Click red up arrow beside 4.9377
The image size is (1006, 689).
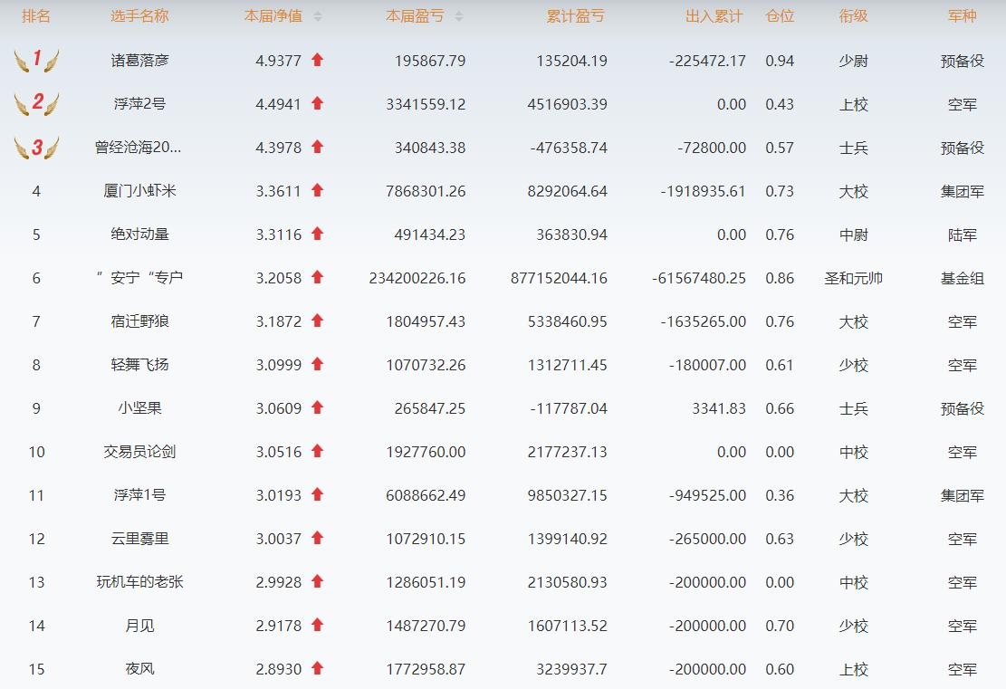[317, 60]
